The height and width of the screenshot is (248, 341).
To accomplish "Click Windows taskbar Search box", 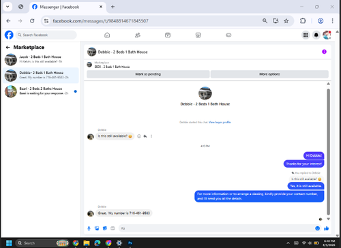I will click(42, 243).
